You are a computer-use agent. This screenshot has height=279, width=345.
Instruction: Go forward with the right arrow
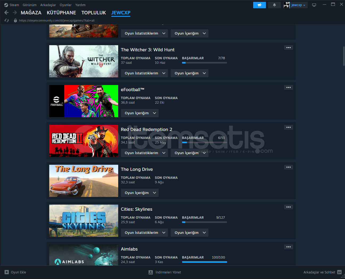click(x=15, y=12)
